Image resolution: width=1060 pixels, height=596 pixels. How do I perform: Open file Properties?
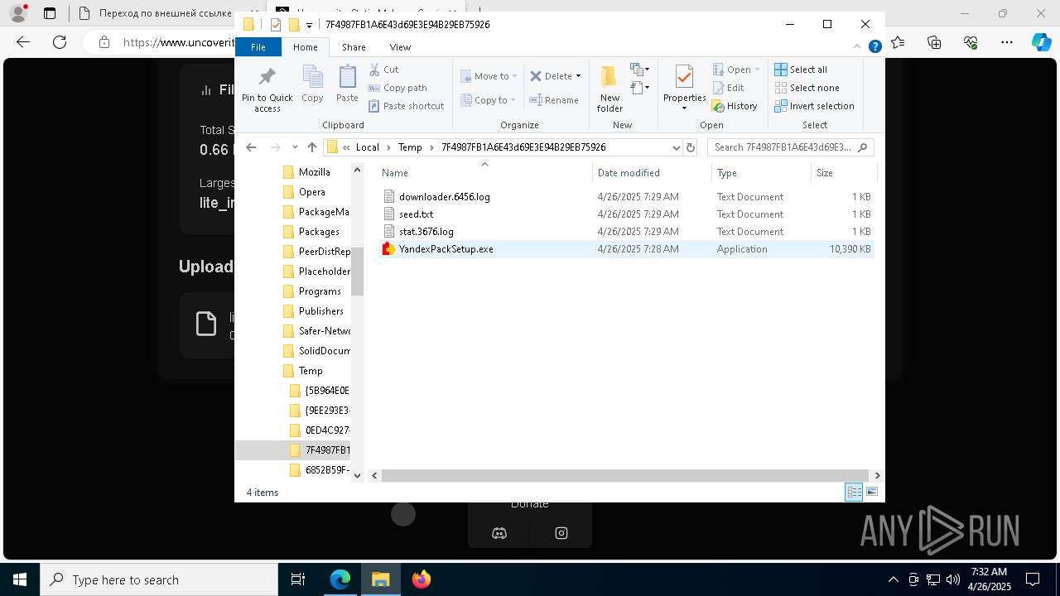click(684, 88)
